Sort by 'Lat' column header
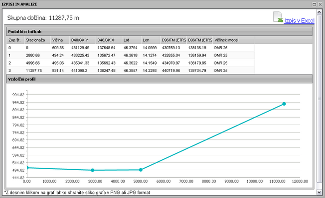325x198 pixels. pos(132,40)
